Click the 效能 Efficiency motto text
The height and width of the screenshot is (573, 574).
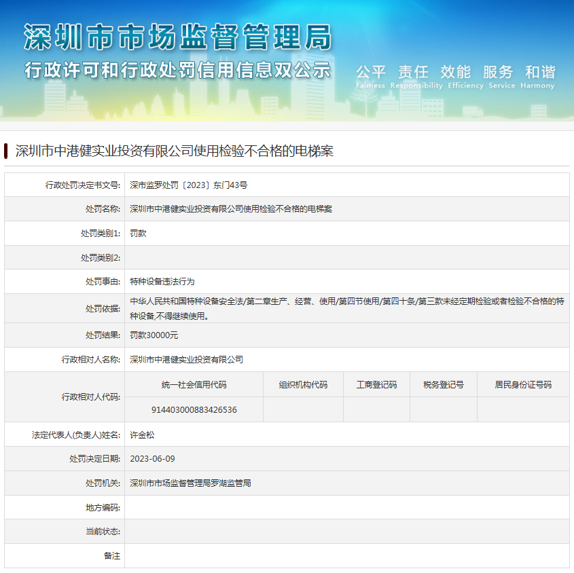[x=465, y=77]
